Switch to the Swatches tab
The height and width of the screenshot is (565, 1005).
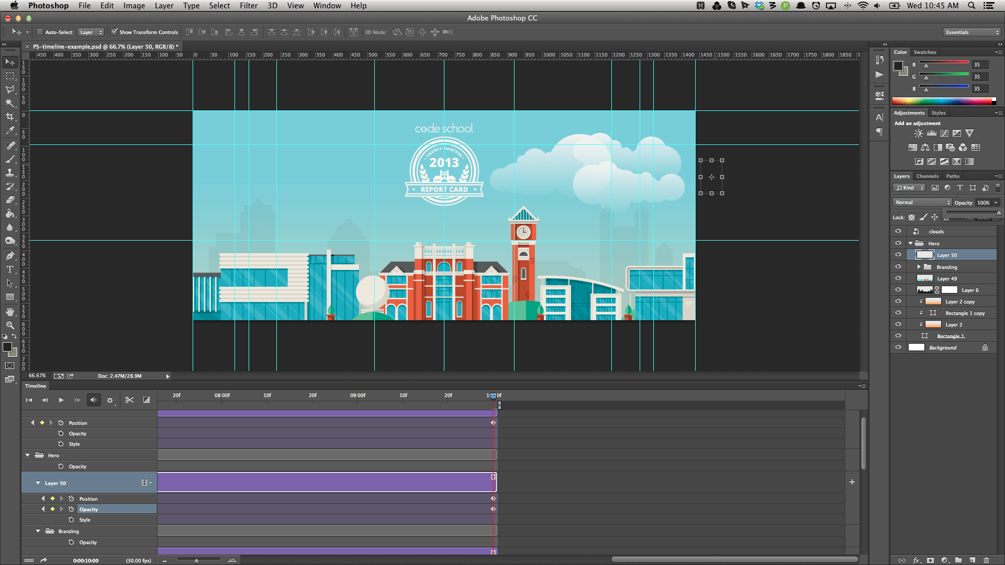[x=925, y=52]
